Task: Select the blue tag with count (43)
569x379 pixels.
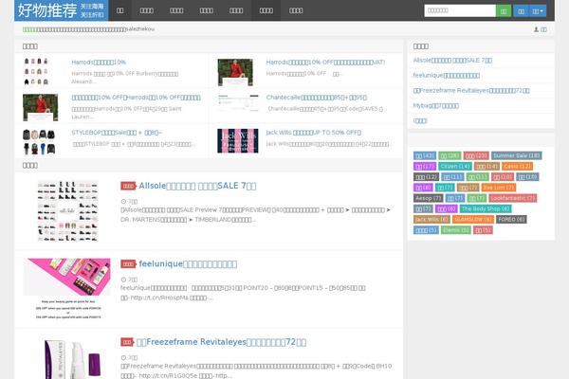Action: (x=425, y=155)
